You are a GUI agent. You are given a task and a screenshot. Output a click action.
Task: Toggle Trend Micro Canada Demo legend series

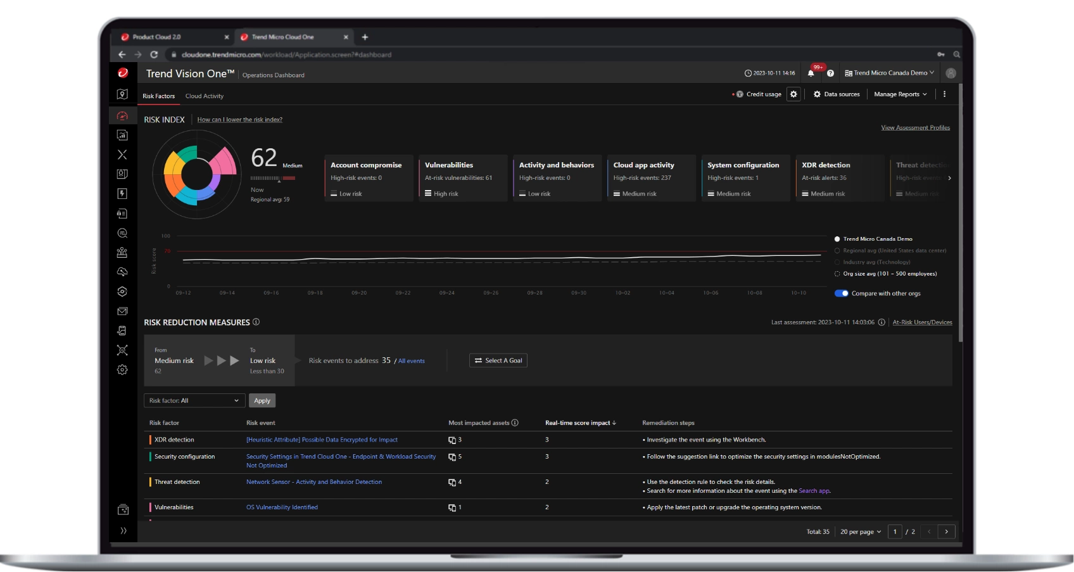(x=873, y=239)
